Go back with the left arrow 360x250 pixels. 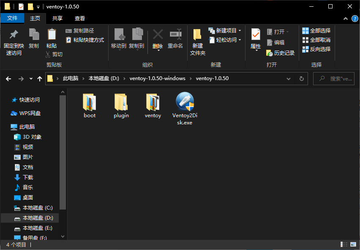(8, 79)
